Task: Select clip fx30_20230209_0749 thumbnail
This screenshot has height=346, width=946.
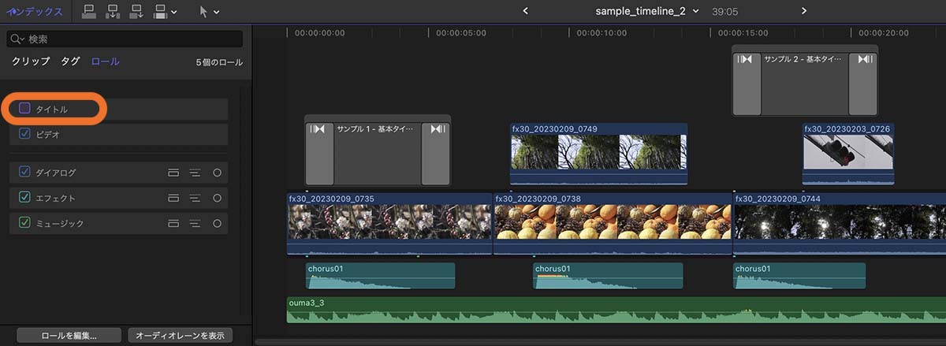Action: point(598,154)
